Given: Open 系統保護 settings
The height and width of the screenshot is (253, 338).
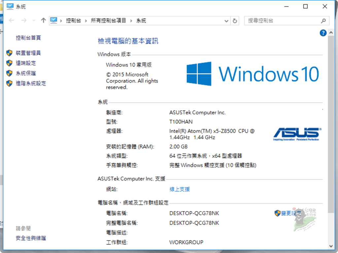Looking at the screenshot, I should pos(26,73).
